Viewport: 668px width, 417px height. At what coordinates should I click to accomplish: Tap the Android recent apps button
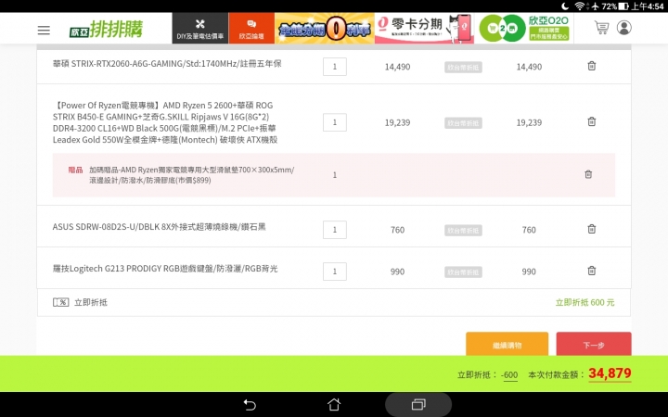click(418, 404)
